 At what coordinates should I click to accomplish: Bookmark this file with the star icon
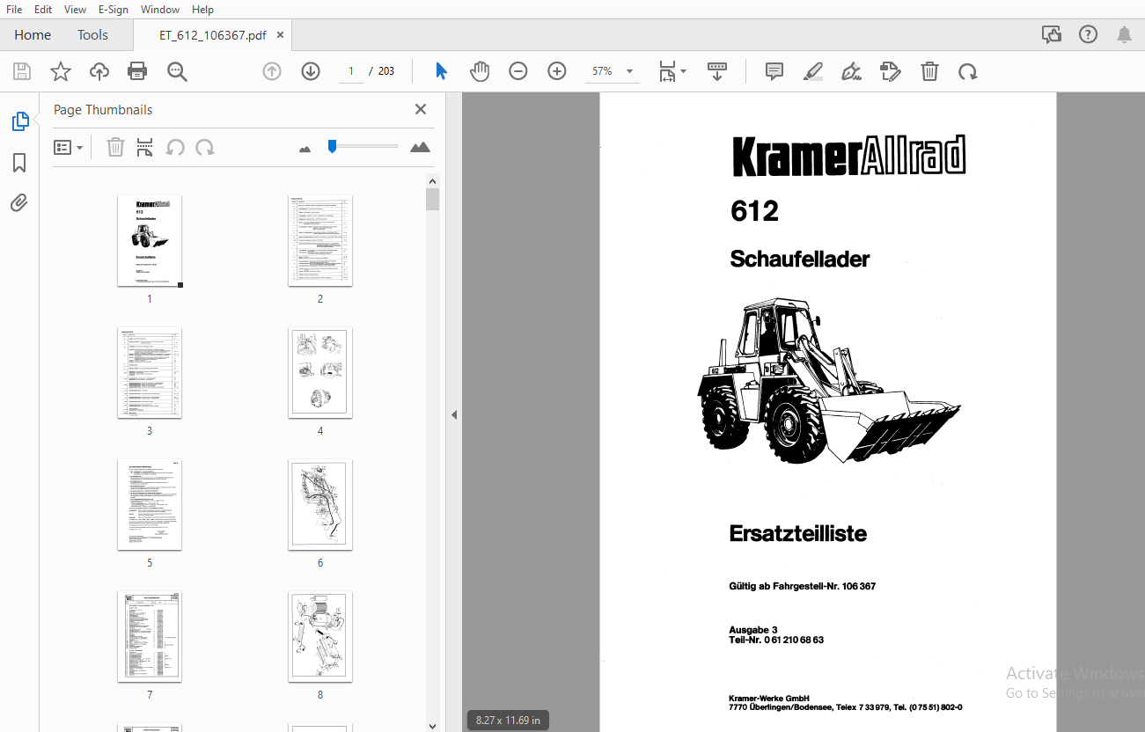click(x=60, y=71)
